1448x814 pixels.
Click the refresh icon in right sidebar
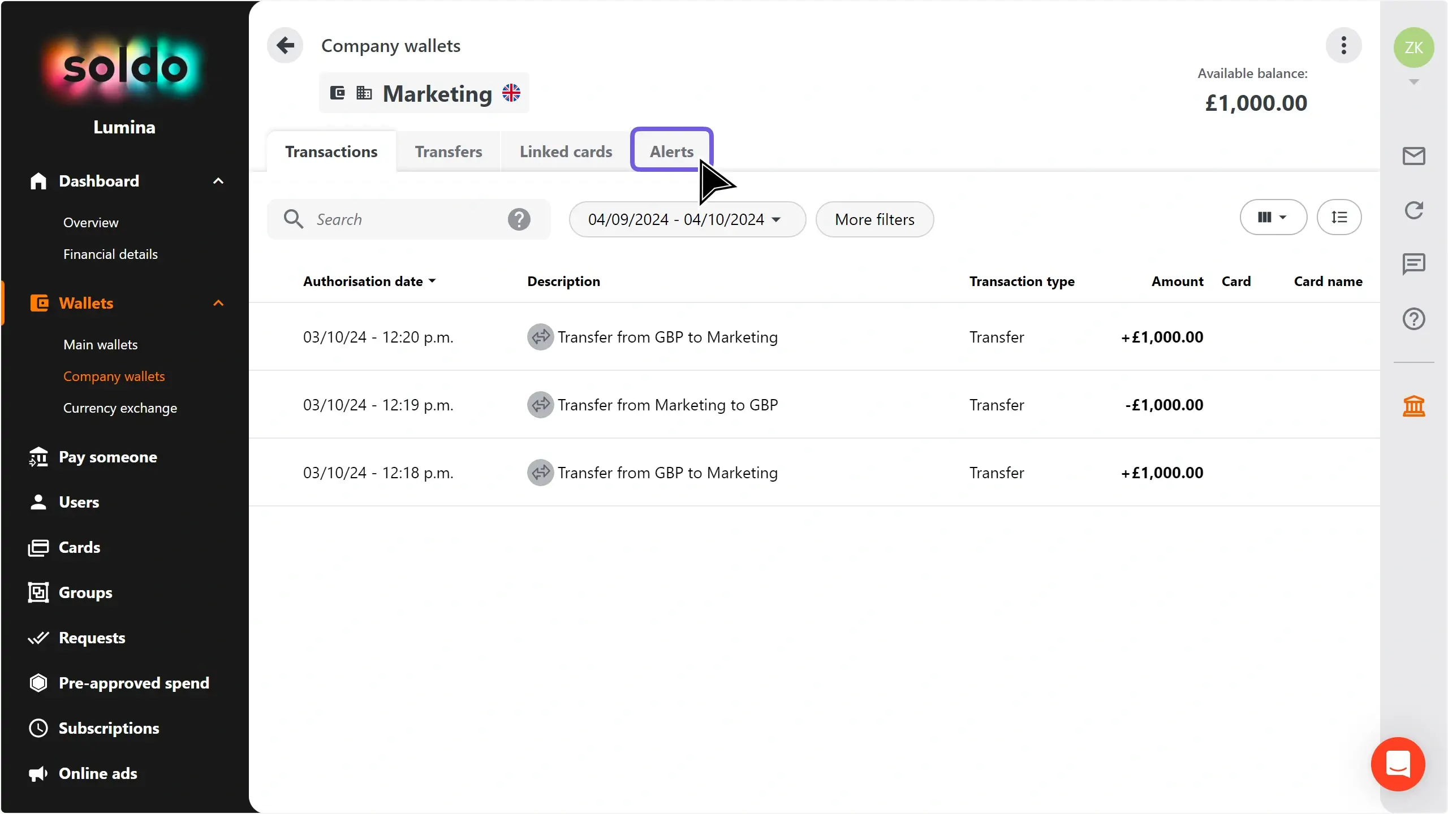1413,210
